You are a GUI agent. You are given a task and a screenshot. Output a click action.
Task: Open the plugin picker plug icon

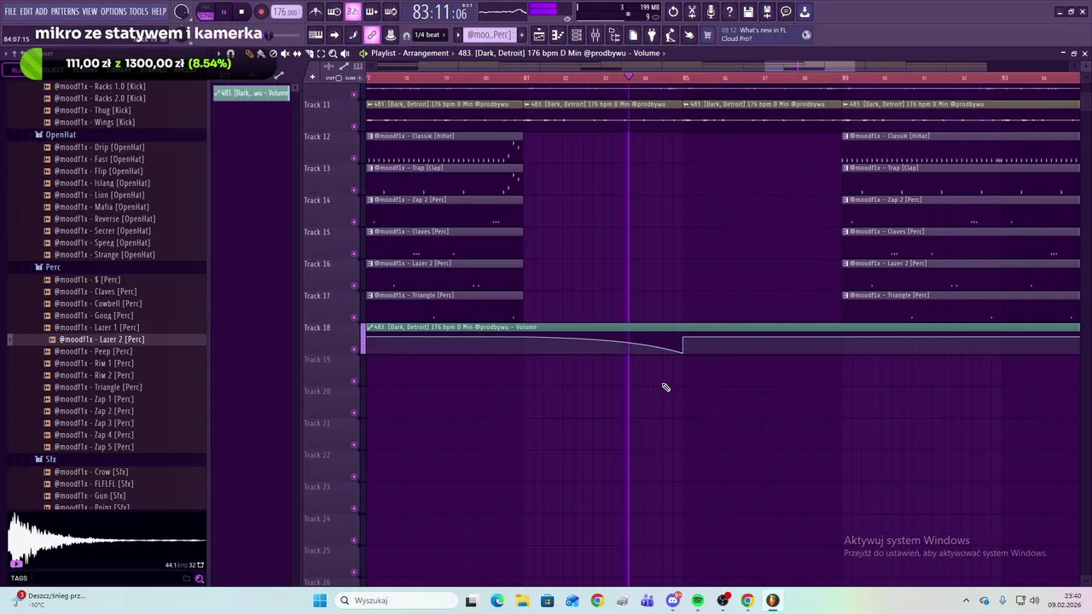[x=652, y=35]
